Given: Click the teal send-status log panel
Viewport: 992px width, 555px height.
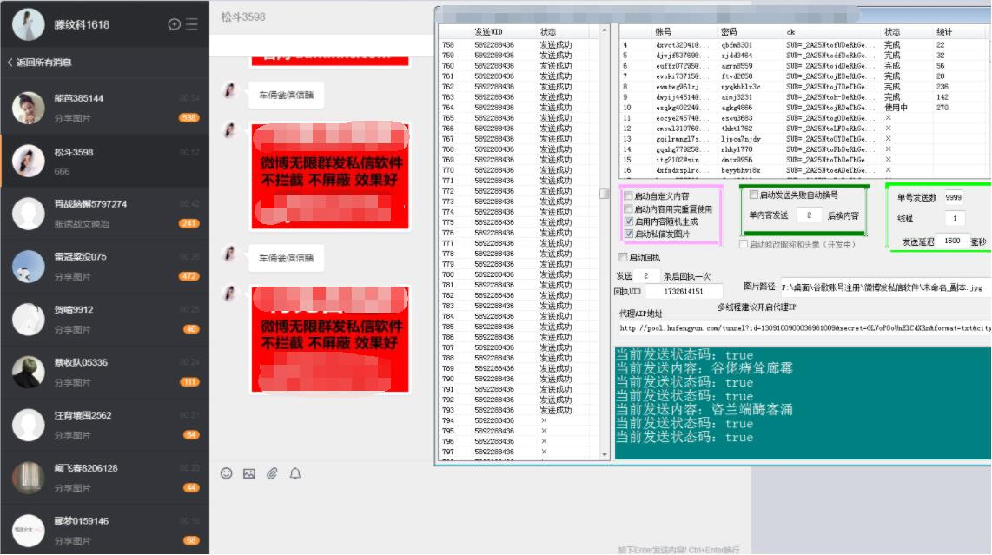Looking at the screenshot, I should point(803,403).
